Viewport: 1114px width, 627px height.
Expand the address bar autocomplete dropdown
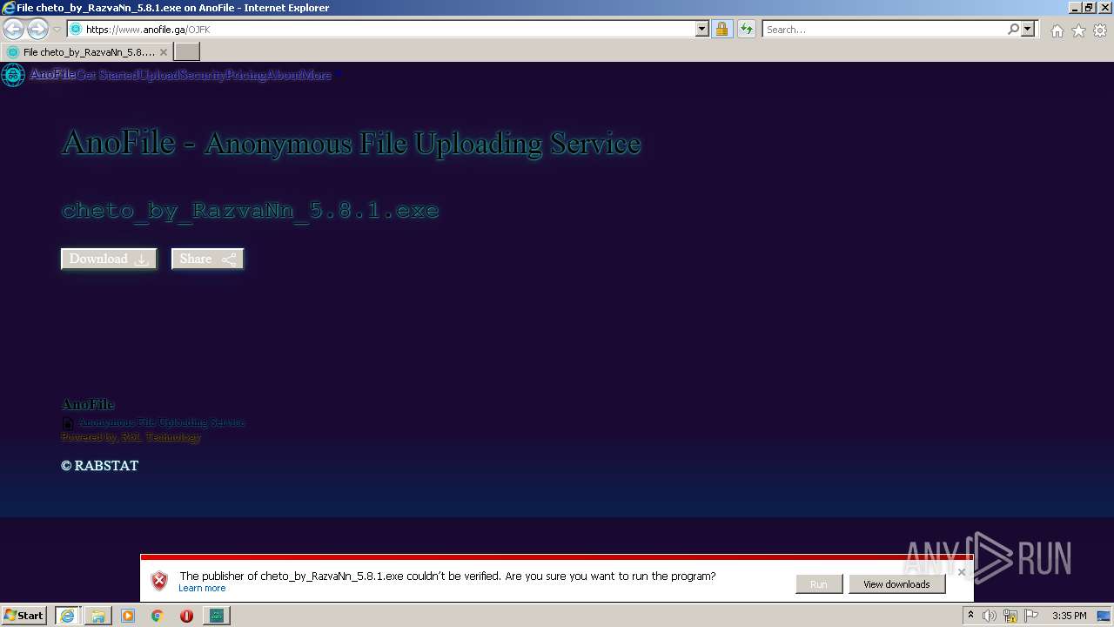[702, 30]
